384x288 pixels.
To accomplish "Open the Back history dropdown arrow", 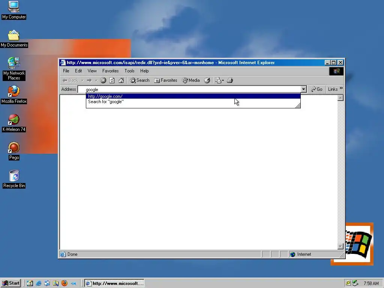I will [x=82, y=80].
